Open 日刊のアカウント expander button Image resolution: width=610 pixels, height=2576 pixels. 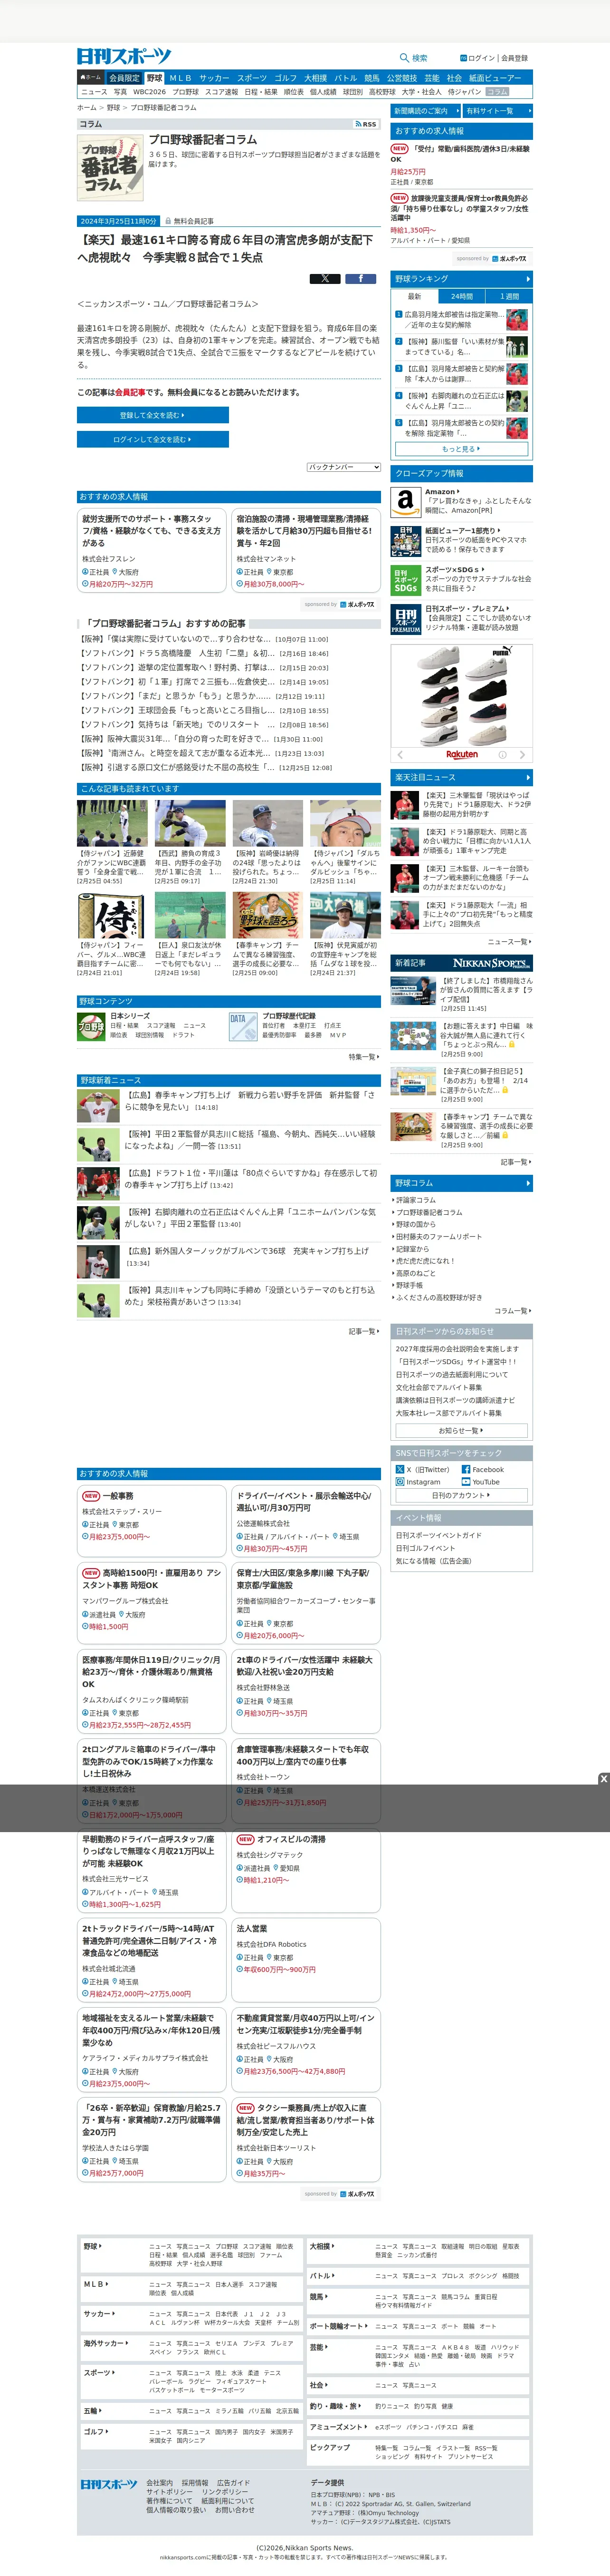pos(461,1495)
